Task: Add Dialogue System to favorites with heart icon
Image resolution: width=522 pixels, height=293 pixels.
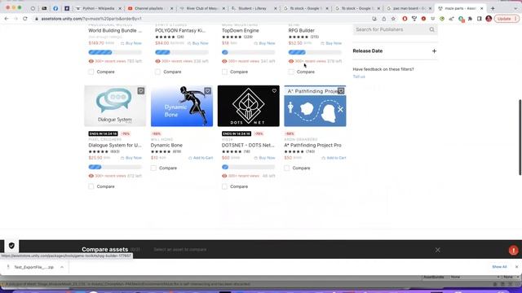Action: coord(141,90)
